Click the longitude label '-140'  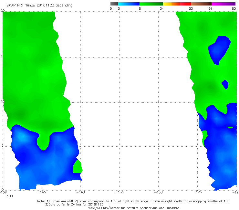point(81,192)
